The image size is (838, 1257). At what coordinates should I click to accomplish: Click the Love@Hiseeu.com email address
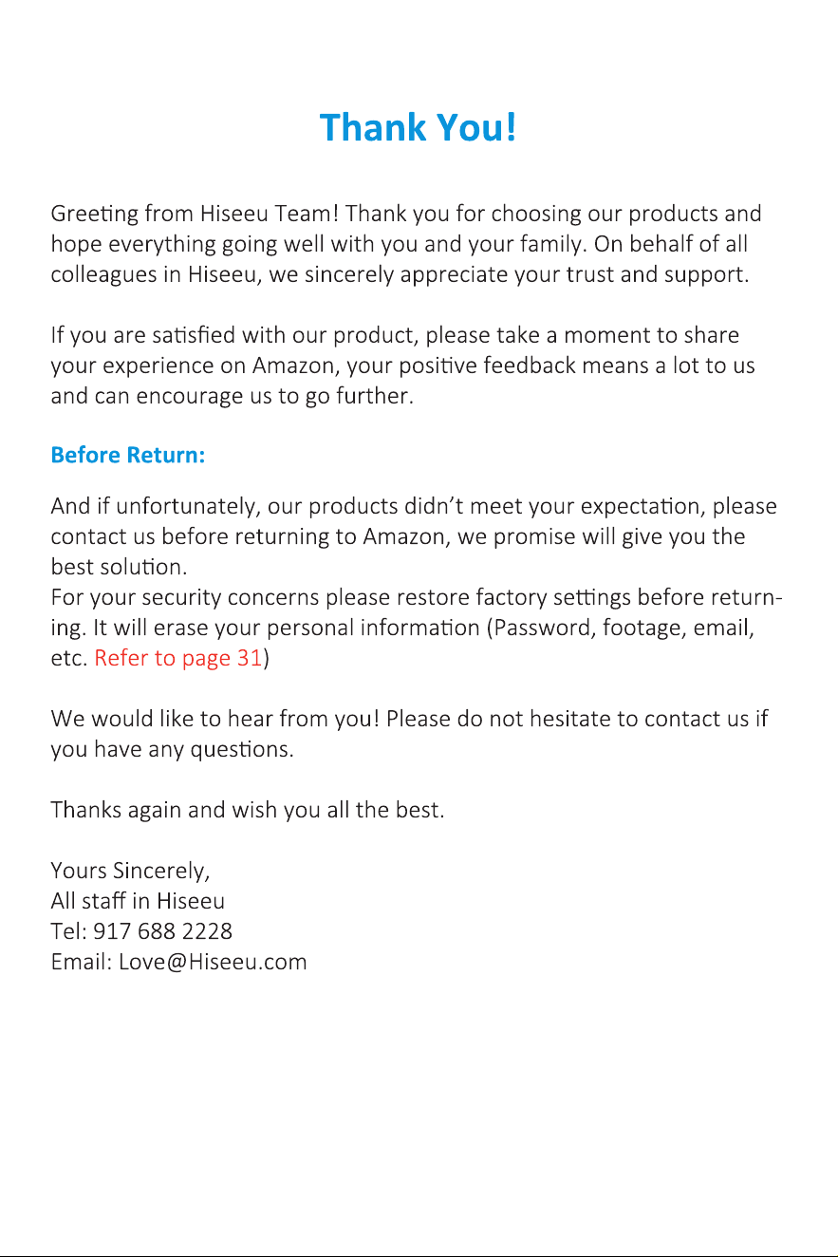click(x=213, y=962)
